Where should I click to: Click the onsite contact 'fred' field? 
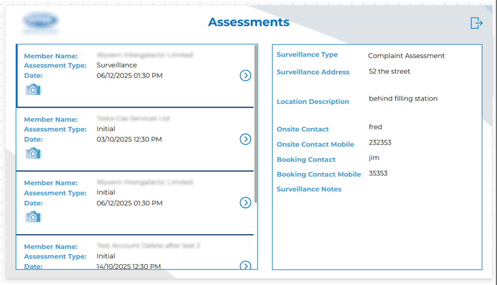[375, 127]
